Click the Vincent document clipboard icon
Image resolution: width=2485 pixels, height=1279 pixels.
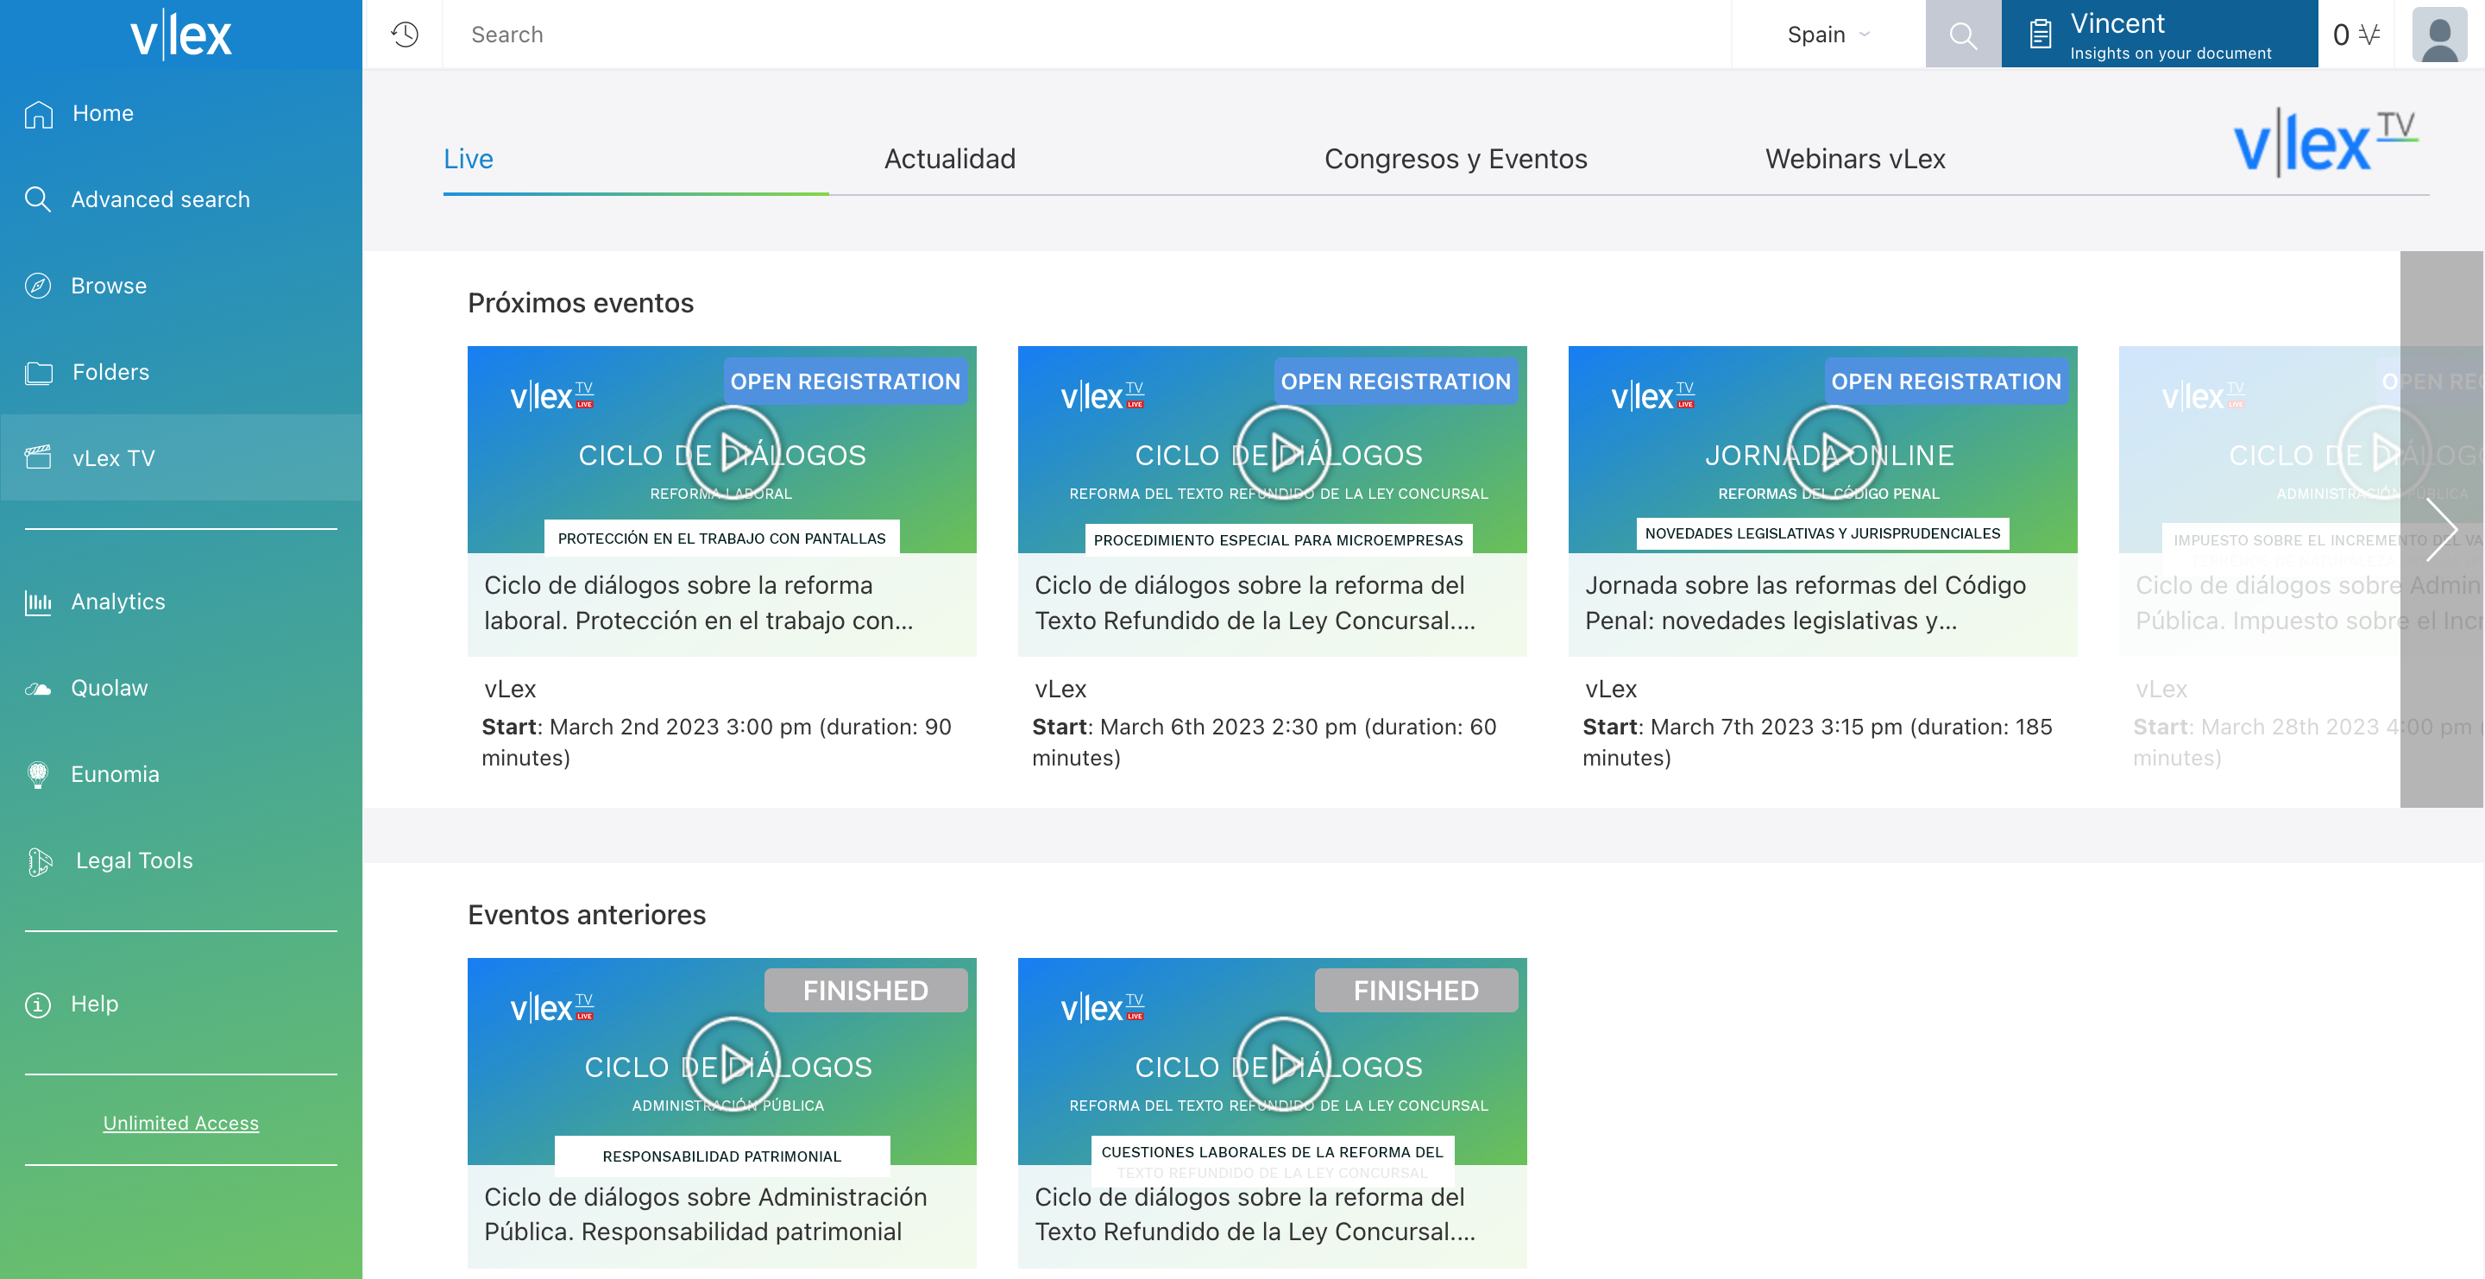pos(2039,35)
